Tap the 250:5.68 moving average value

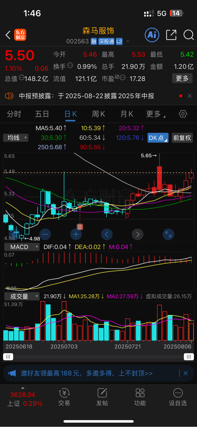click(52, 147)
